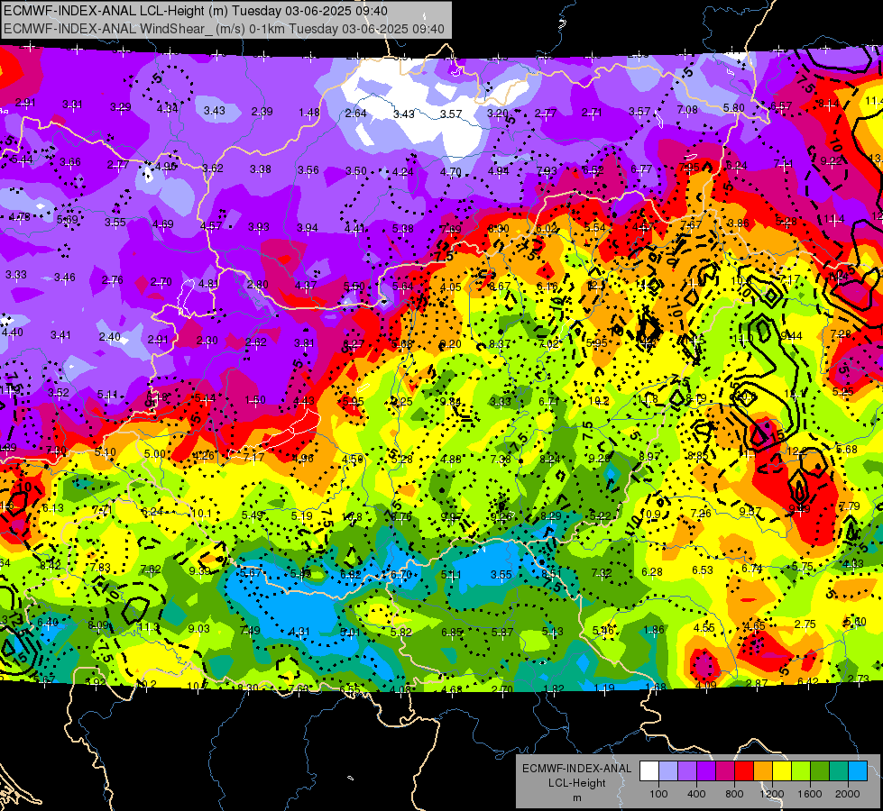883x811 pixels.
Task: Click the legend tick label 400
Action: [x=696, y=794]
